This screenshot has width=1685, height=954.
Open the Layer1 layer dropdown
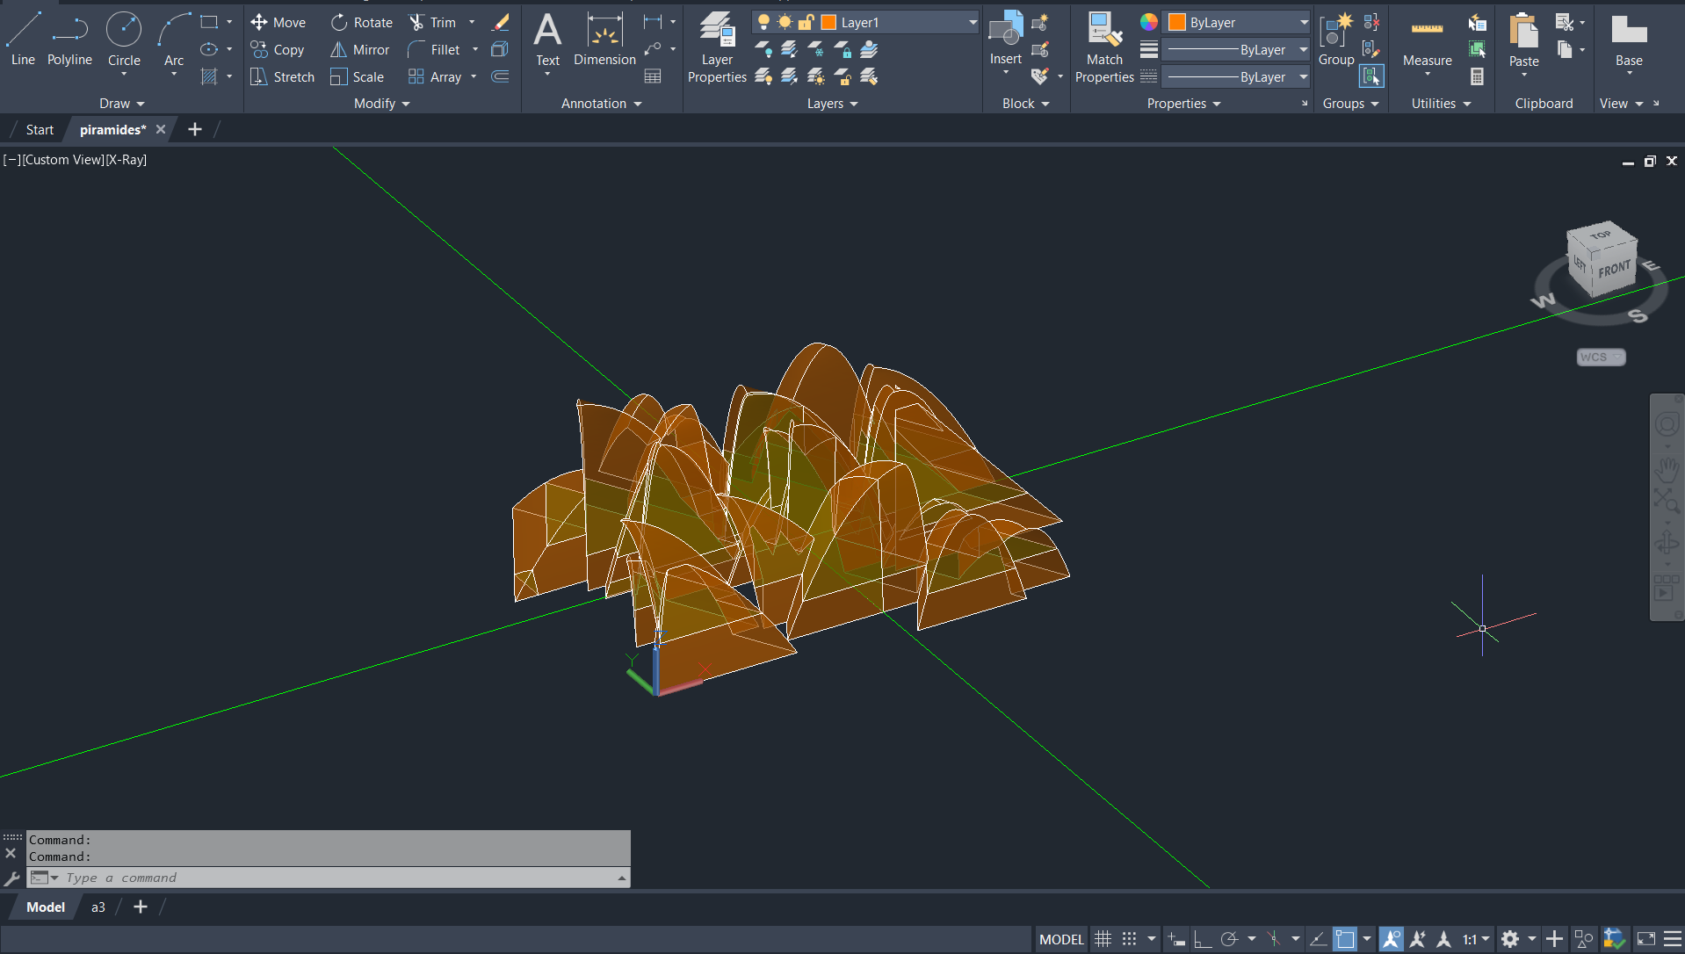(973, 23)
